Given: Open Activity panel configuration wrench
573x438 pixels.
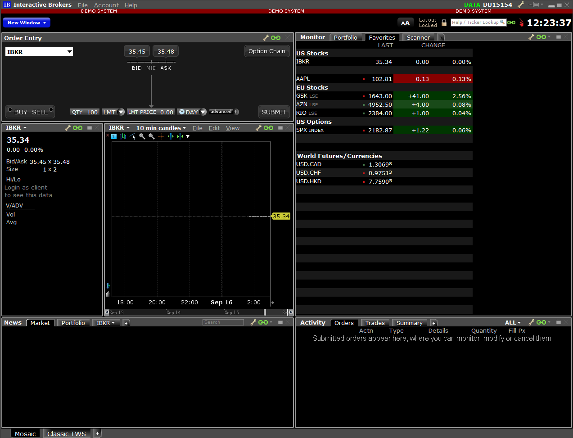Looking at the screenshot, I should (532, 322).
